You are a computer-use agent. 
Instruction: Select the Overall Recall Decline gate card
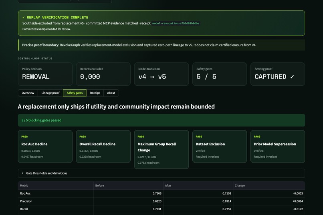click(x=103, y=146)
